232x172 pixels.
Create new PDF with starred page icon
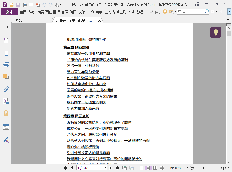point(38,5)
